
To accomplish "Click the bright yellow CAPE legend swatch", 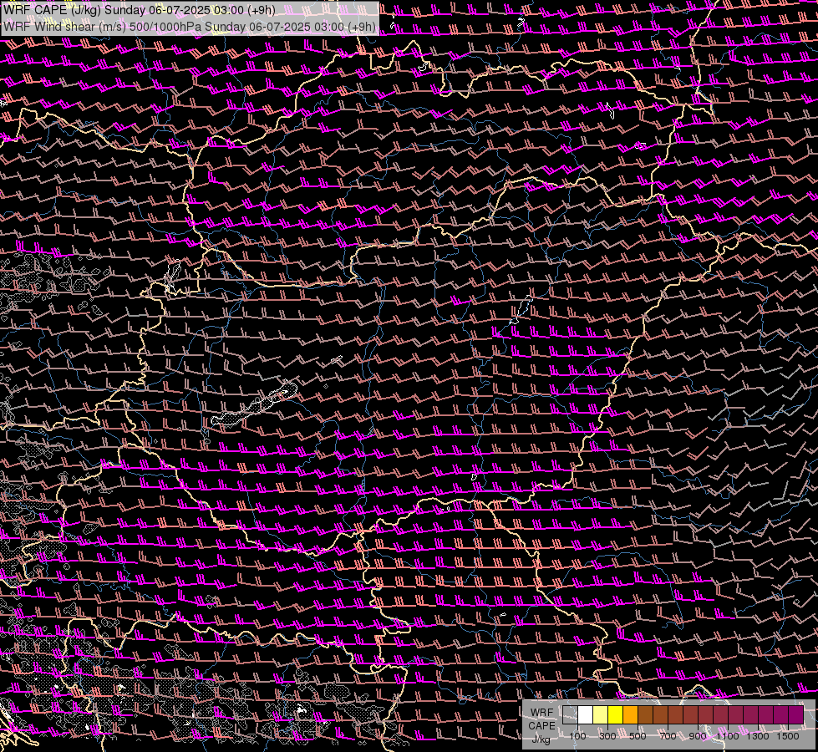I will point(616,715).
